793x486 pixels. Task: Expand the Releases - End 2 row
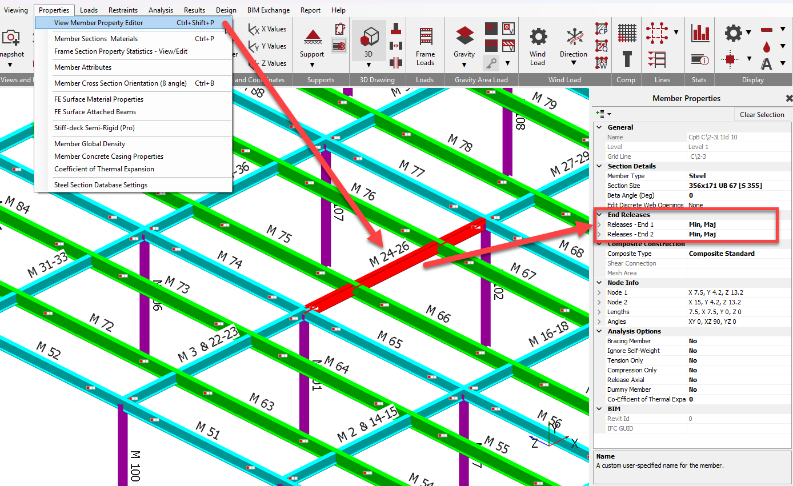click(599, 234)
